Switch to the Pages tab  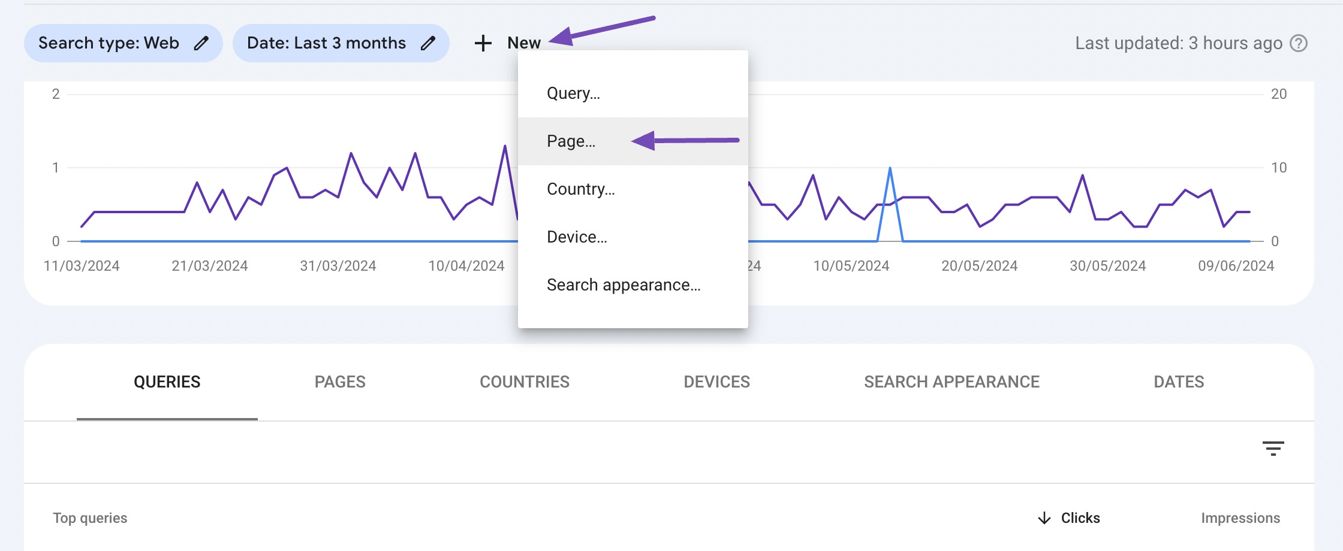coord(340,382)
